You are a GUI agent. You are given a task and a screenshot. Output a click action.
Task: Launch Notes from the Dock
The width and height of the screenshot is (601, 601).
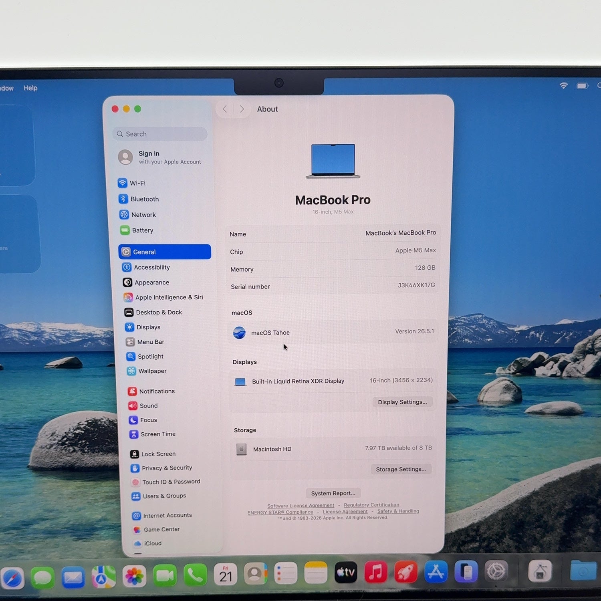[316, 573]
